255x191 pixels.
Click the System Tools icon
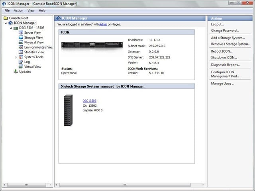pos(21,57)
